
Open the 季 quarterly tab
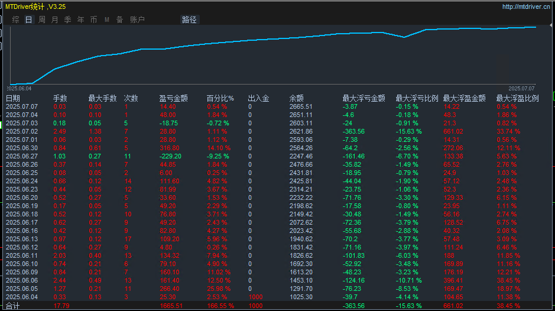coord(67,20)
